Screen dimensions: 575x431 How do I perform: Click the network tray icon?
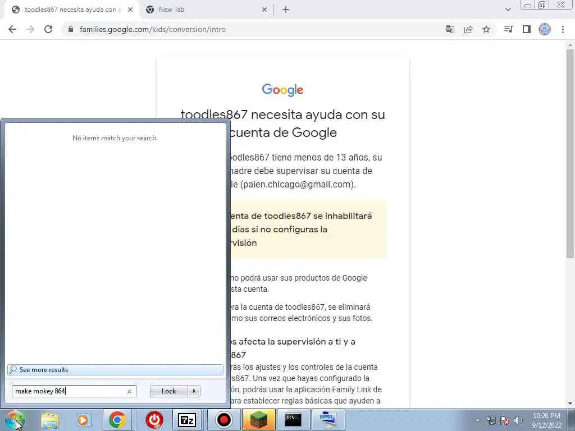(491, 420)
